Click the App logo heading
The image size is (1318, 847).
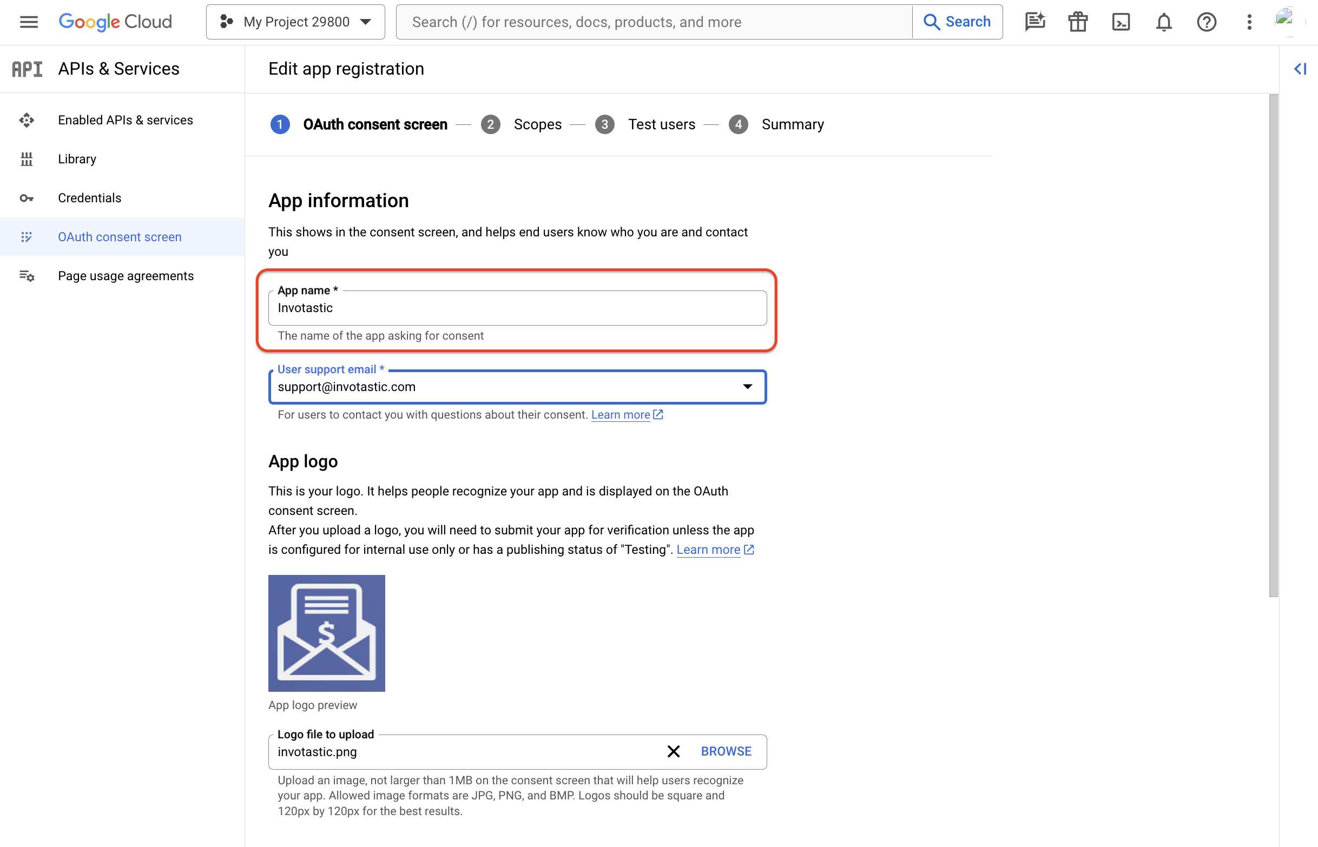(x=303, y=461)
